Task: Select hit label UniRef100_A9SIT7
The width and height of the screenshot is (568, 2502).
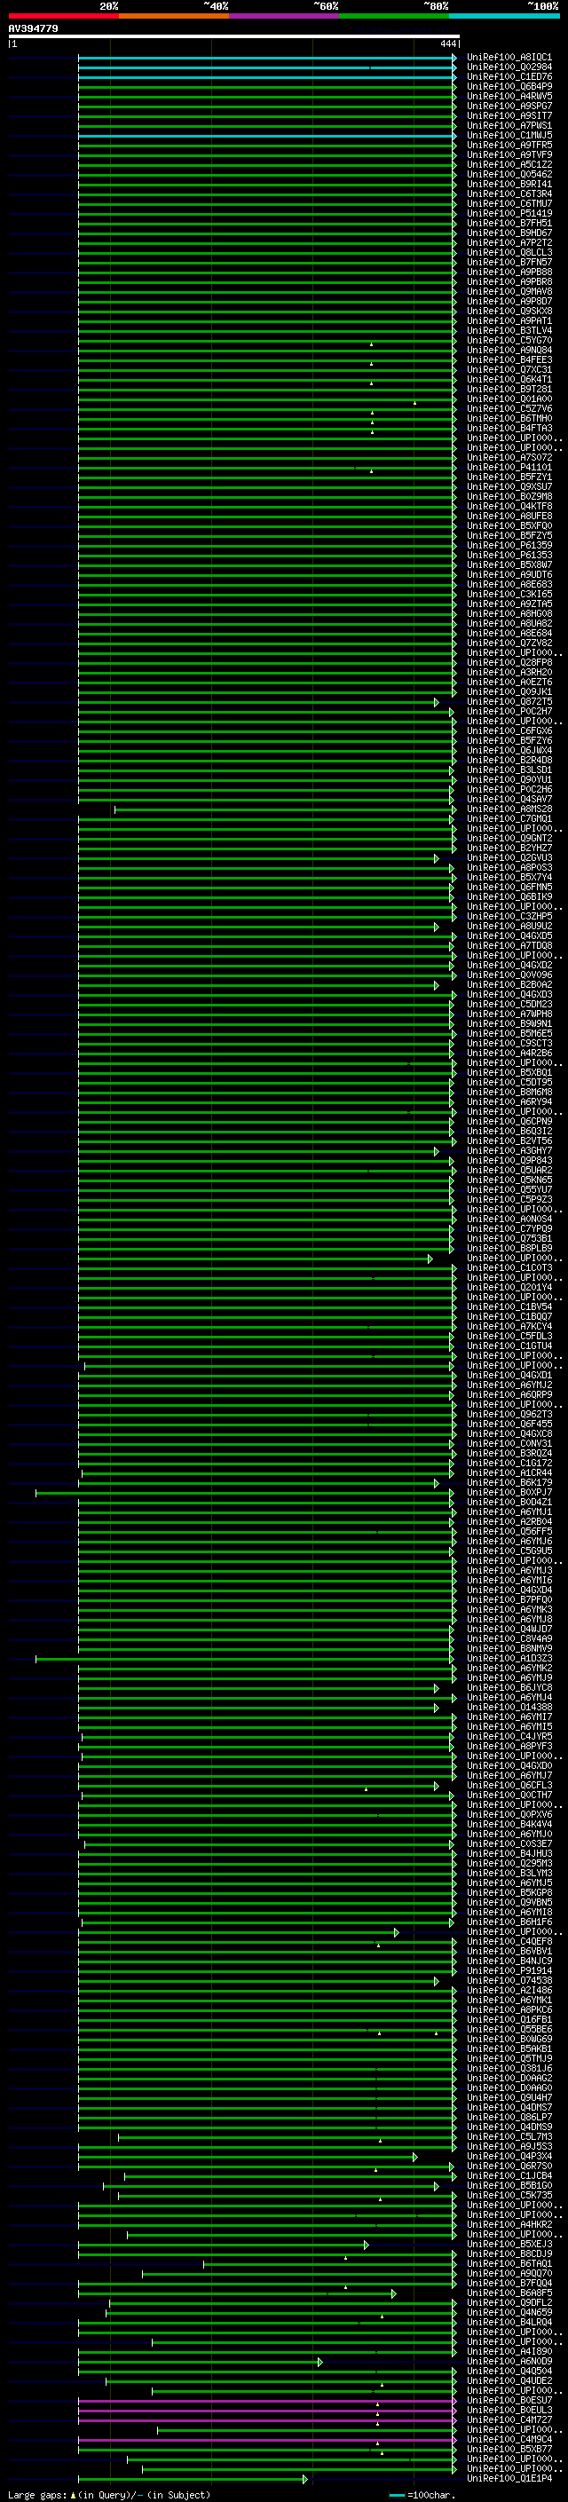Action: [x=509, y=115]
